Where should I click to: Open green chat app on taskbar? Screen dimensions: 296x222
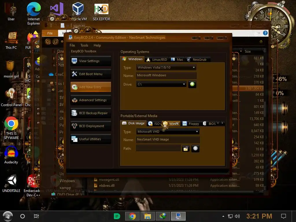117,216
